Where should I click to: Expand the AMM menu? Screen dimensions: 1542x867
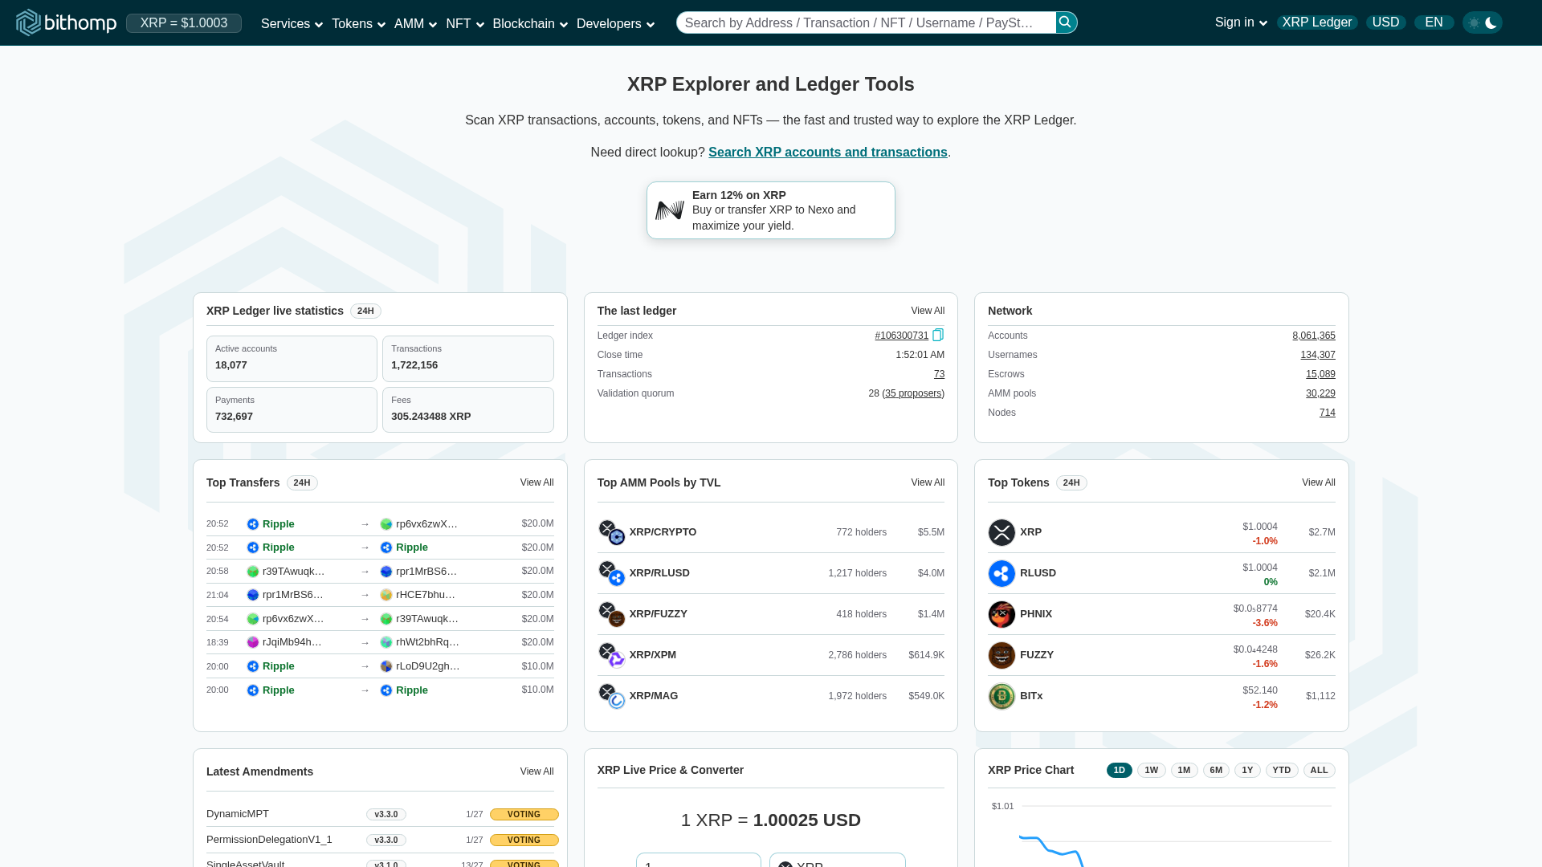[415, 24]
